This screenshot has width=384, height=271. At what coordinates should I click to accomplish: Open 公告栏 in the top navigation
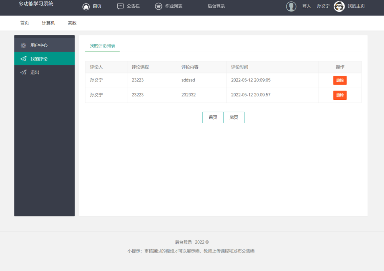pyautogui.click(x=133, y=6)
